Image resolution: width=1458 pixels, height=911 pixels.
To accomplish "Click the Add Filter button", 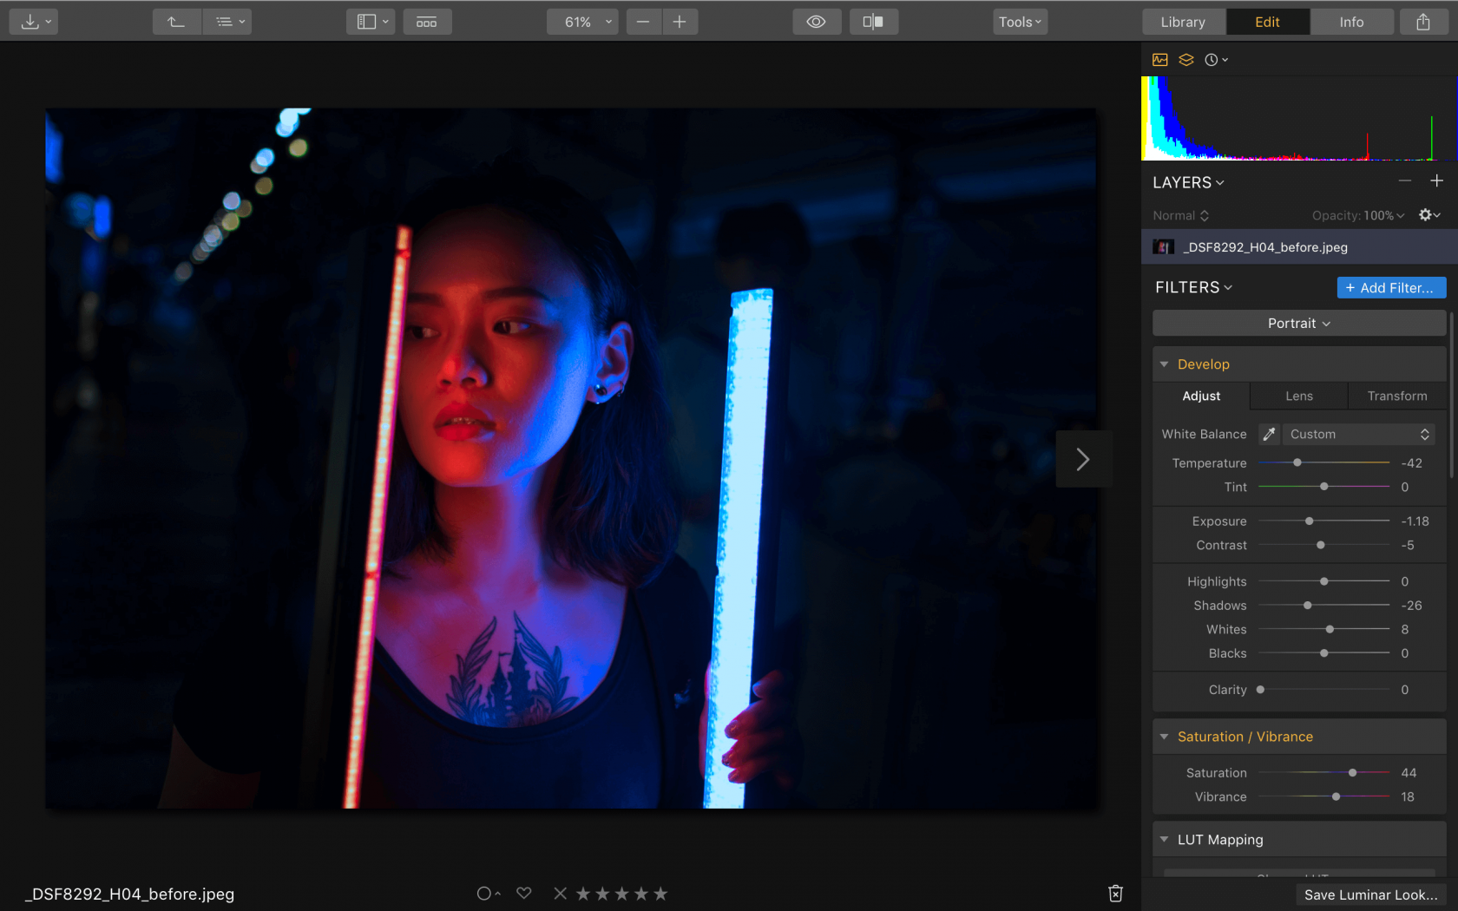I will tap(1391, 287).
